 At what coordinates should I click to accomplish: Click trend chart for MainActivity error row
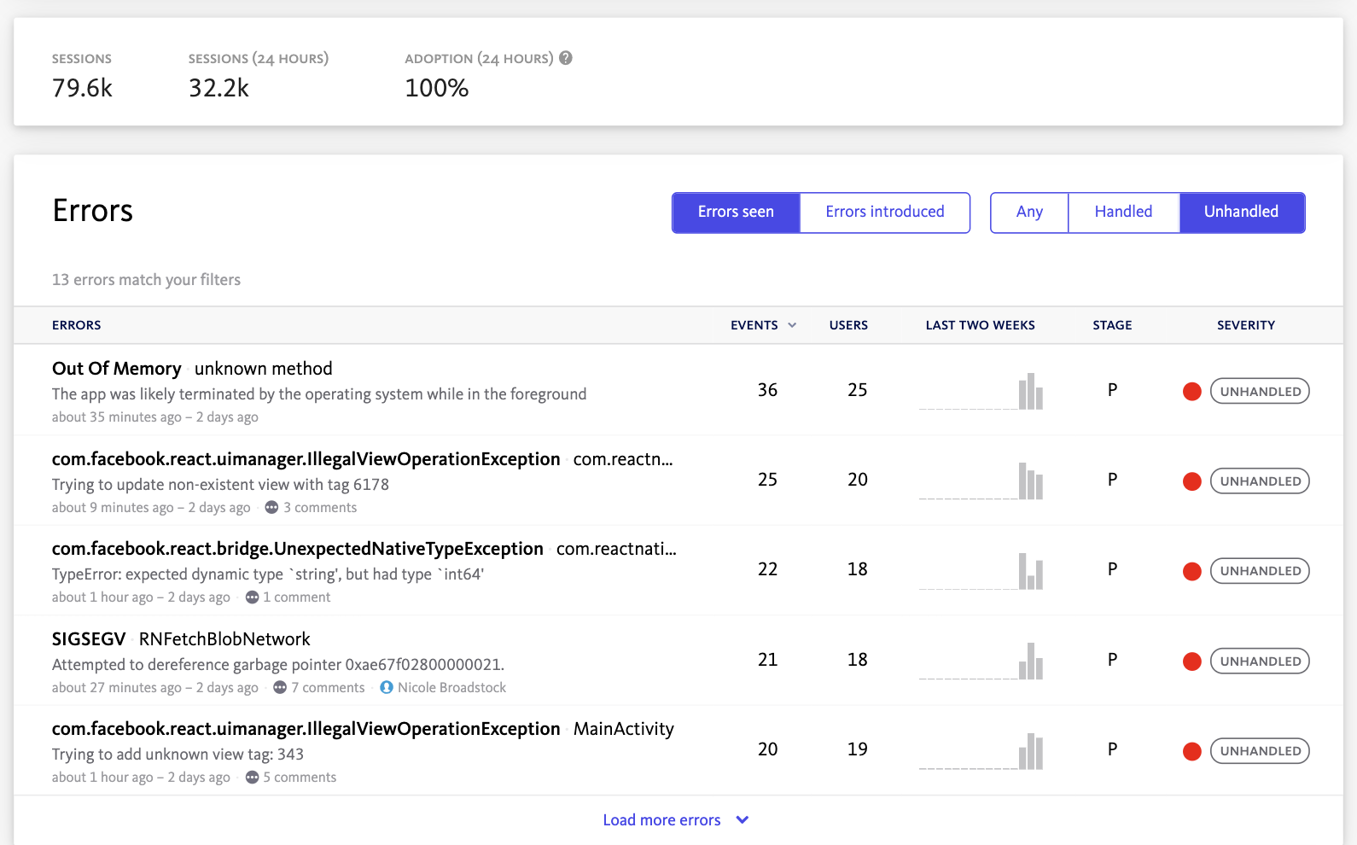click(981, 750)
